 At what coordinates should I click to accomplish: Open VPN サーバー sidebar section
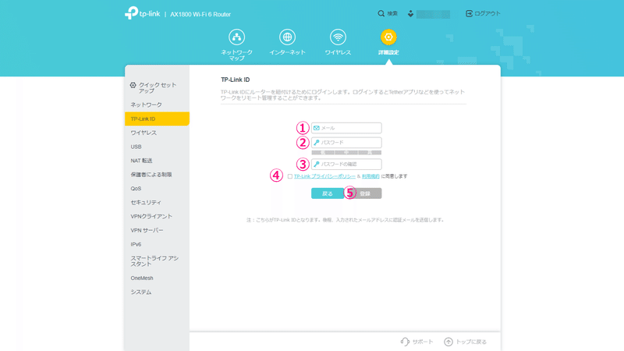[x=157, y=230]
